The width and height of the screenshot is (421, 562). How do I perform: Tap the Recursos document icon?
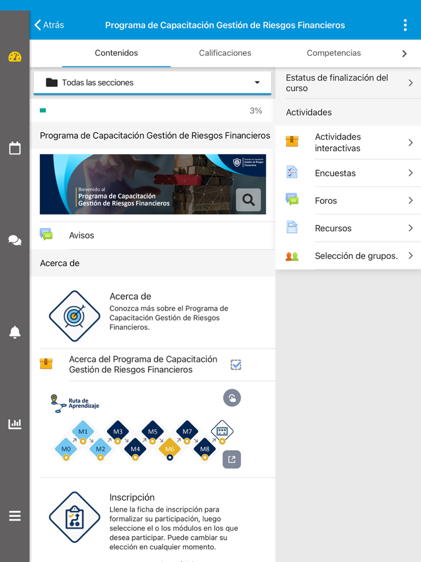pyautogui.click(x=292, y=227)
